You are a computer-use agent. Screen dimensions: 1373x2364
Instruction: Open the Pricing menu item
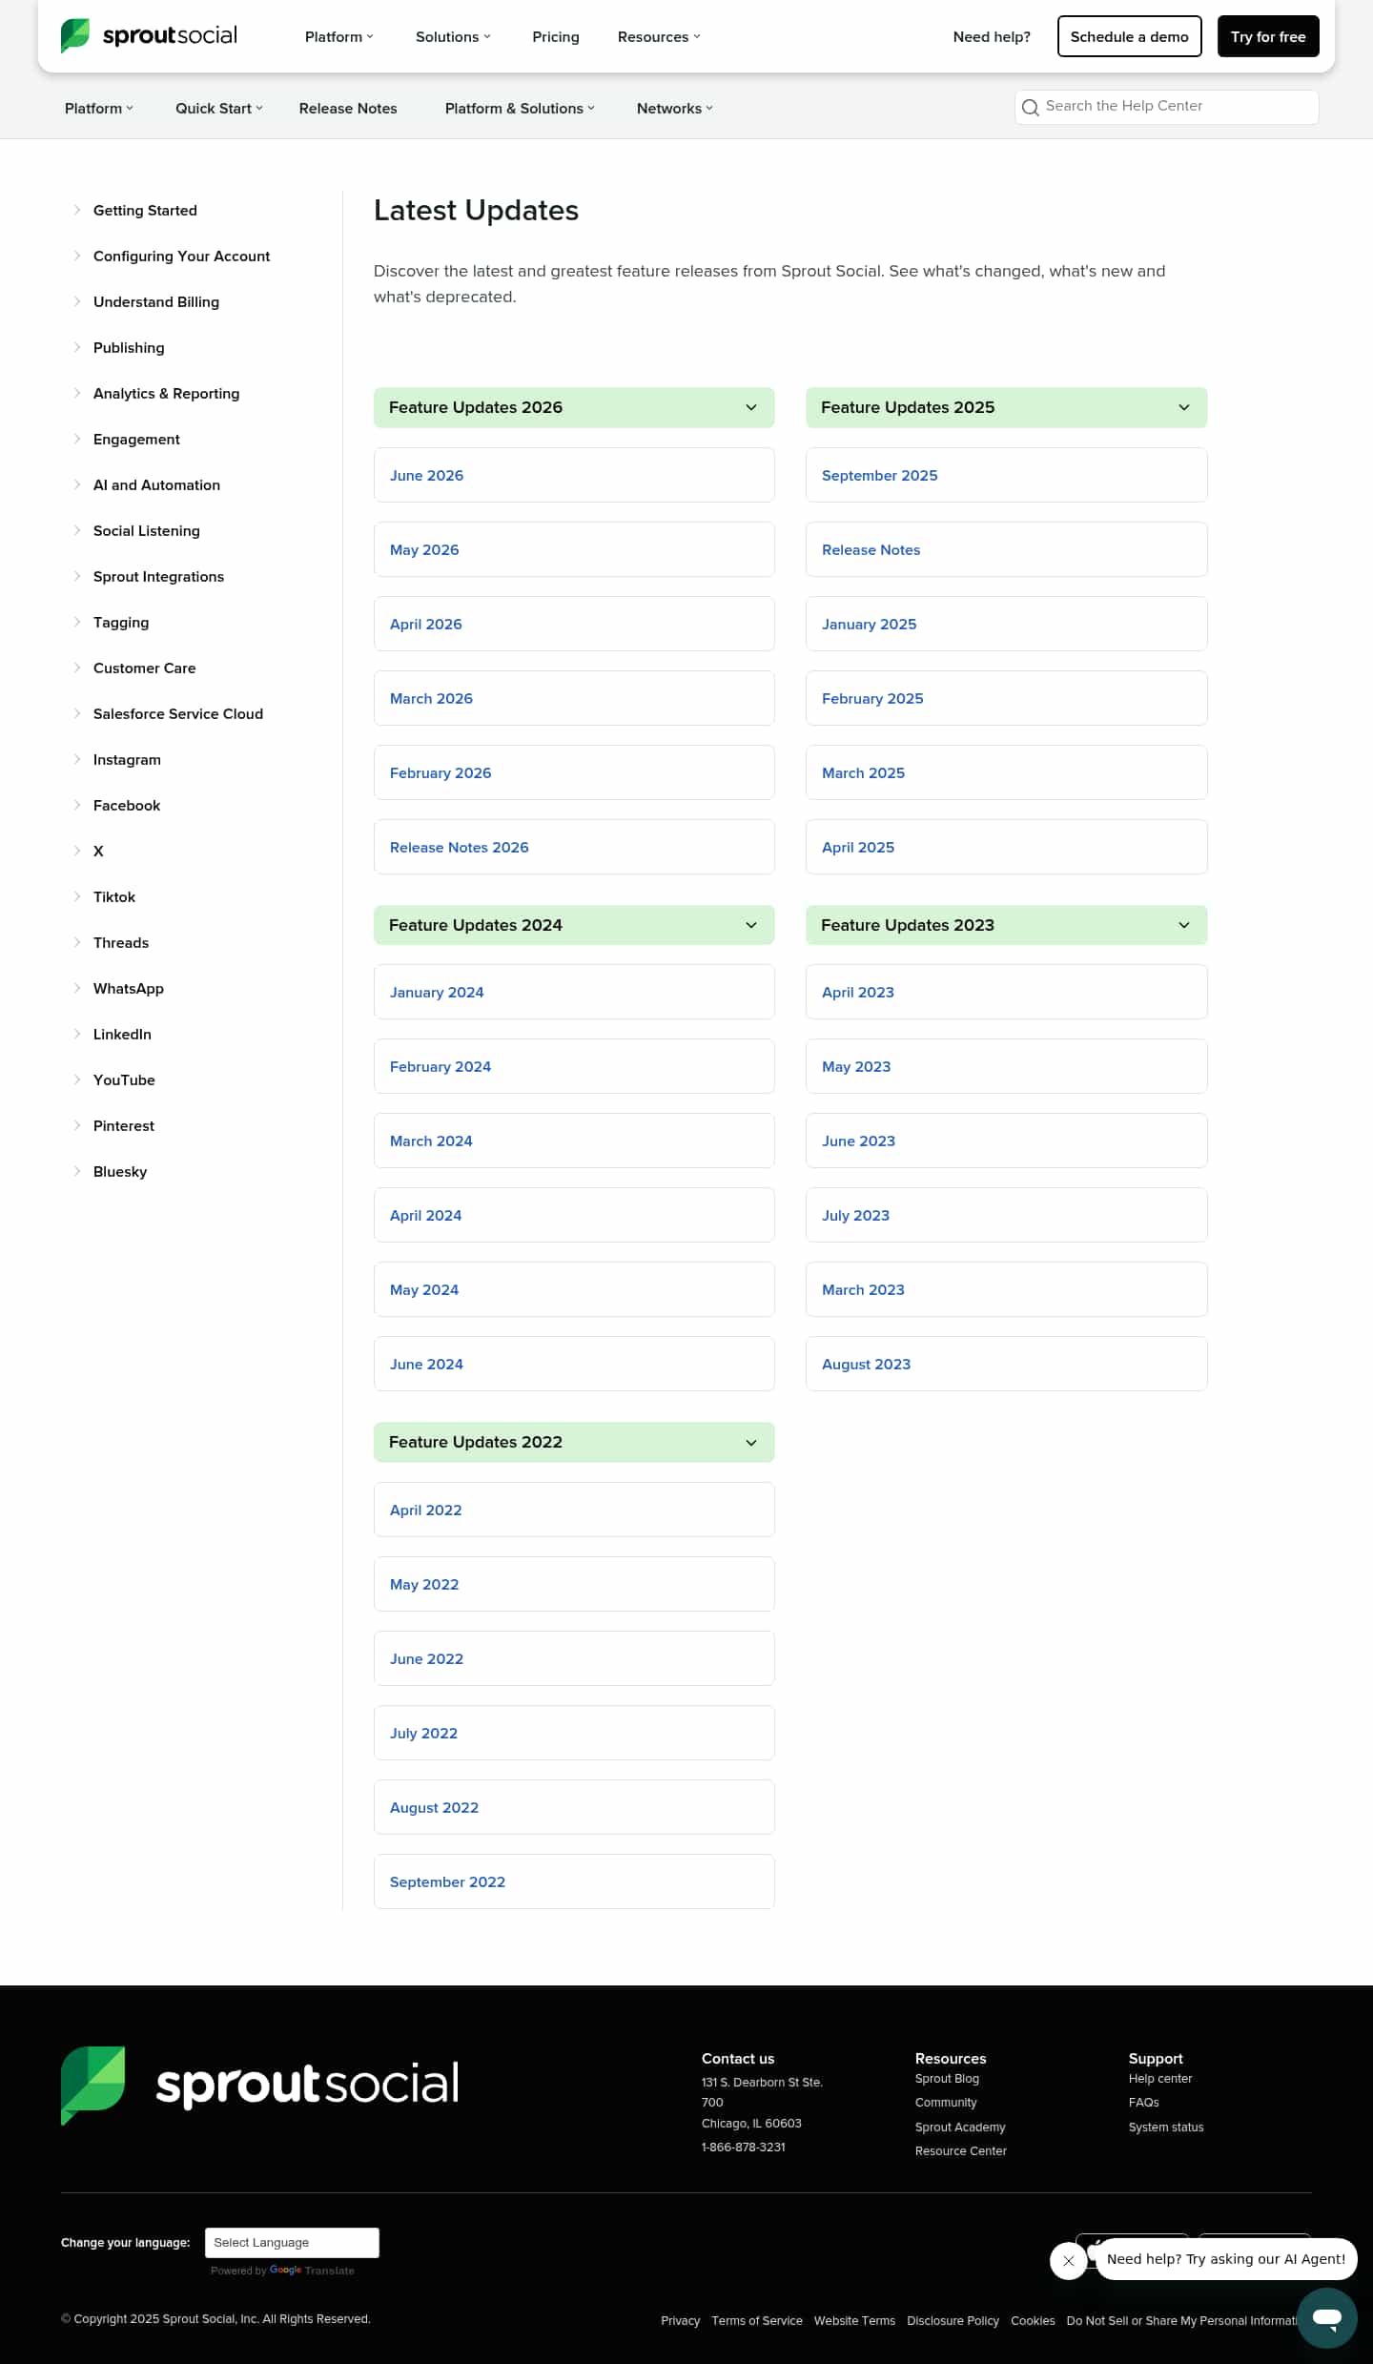pos(556,36)
